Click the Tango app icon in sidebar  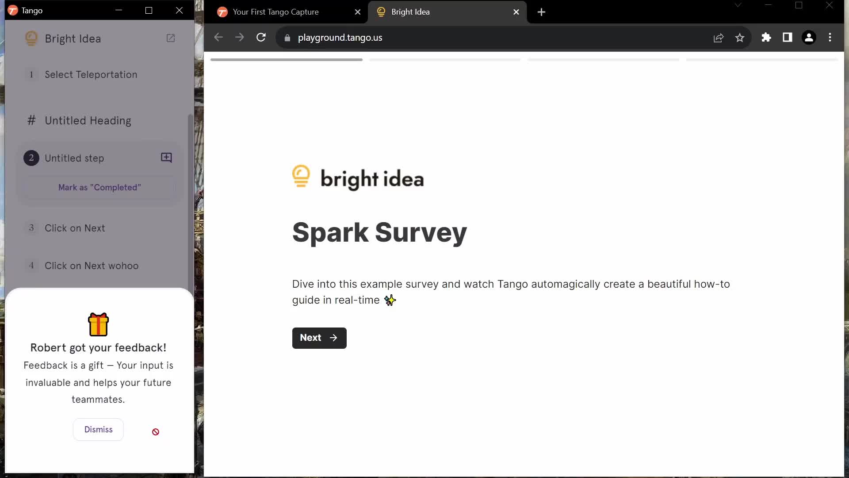tap(12, 10)
